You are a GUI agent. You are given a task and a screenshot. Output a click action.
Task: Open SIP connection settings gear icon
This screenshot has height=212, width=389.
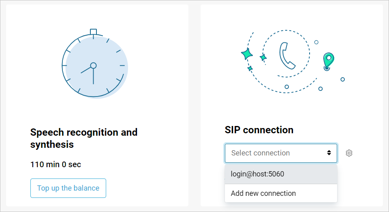[x=349, y=153]
